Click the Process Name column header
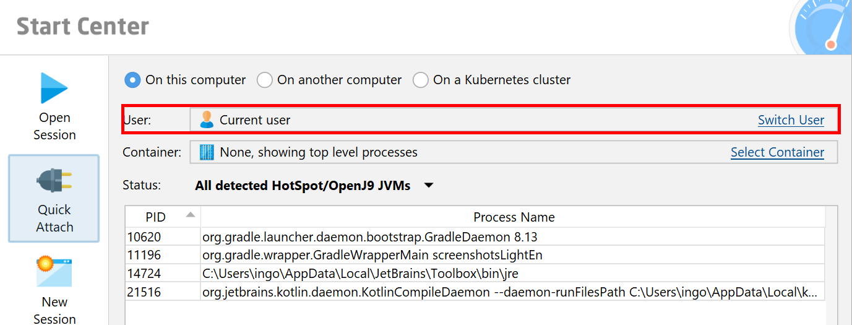This screenshot has height=325, width=852. [x=514, y=217]
